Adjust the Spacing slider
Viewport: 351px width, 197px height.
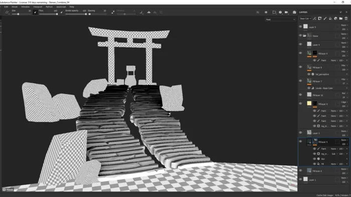(x=97, y=14)
